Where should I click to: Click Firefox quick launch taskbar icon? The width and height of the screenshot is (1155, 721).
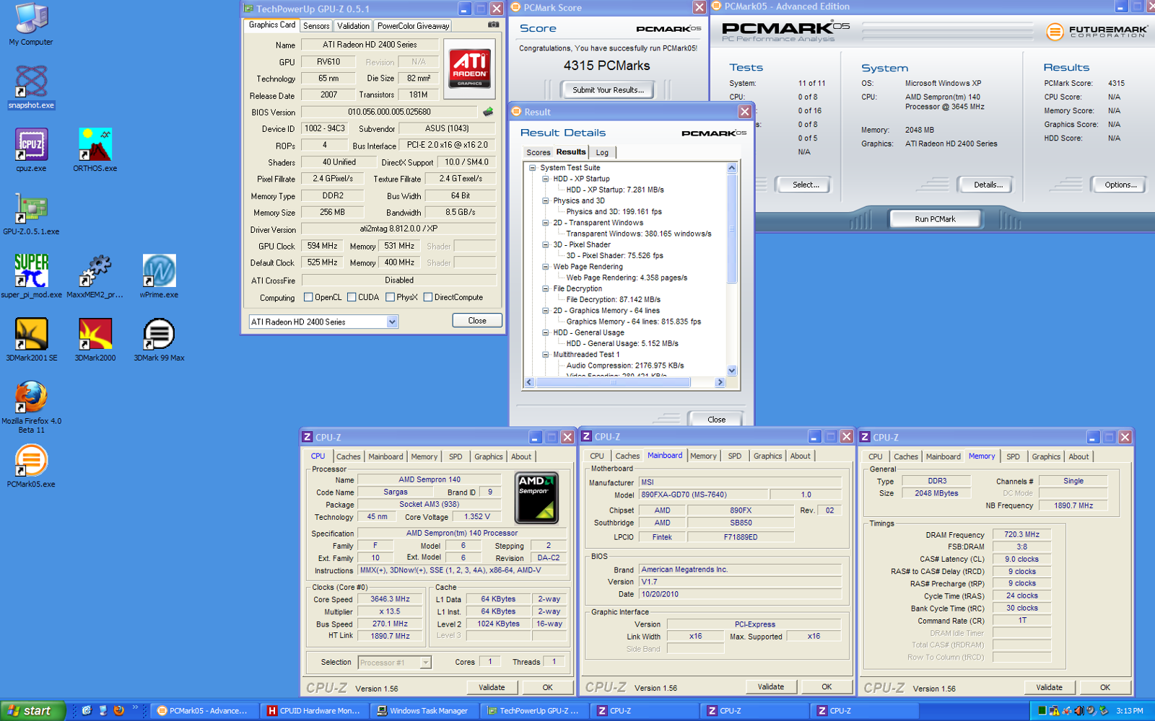click(x=119, y=710)
